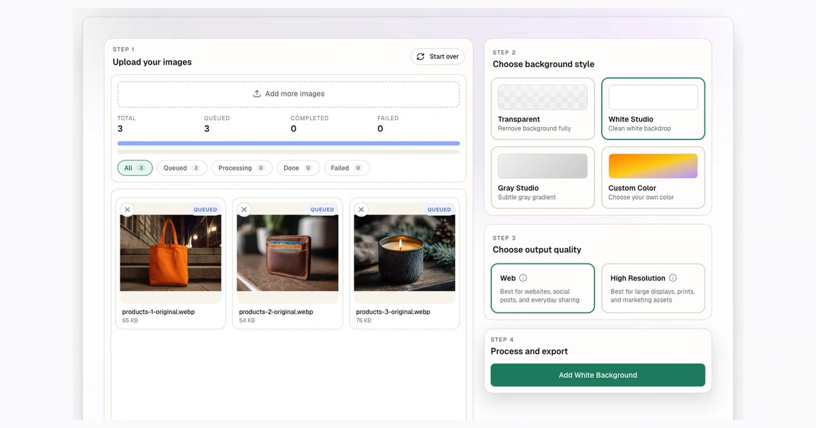Click the gray gradient swatch preview
816x428 pixels.
543,166
